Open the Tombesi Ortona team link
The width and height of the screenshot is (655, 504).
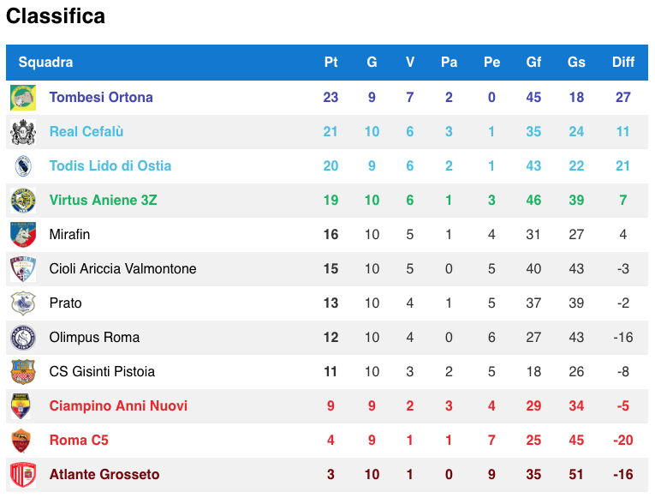click(101, 98)
